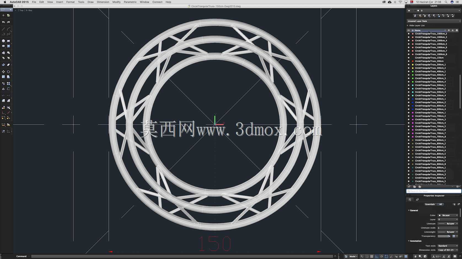This screenshot has height=259, width=462.
Task: Toggle visibility of CircleTriangularTruss_700cm_8 layer
Action: click(x=409, y=137)
